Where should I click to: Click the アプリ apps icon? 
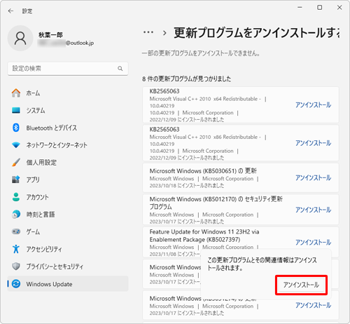(16, 180)
